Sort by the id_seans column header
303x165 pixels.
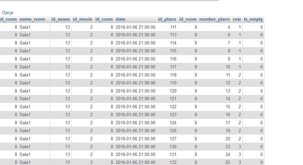[x=60, y=19]
